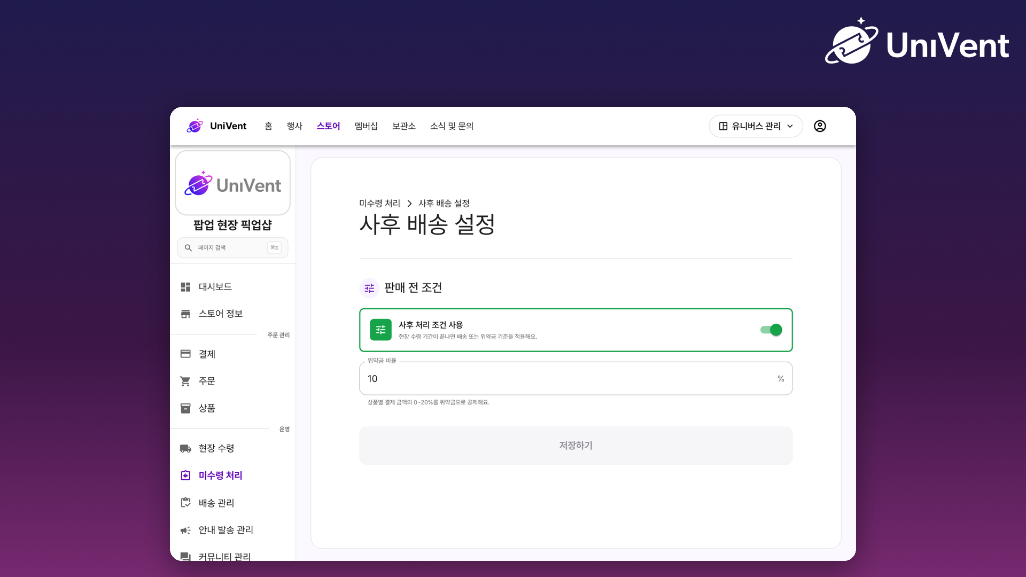The width and height of the screenshot is (1026, 577).
Task: Click the purple sliders icon beside 판매 전 조건
Action: [369, 288]
